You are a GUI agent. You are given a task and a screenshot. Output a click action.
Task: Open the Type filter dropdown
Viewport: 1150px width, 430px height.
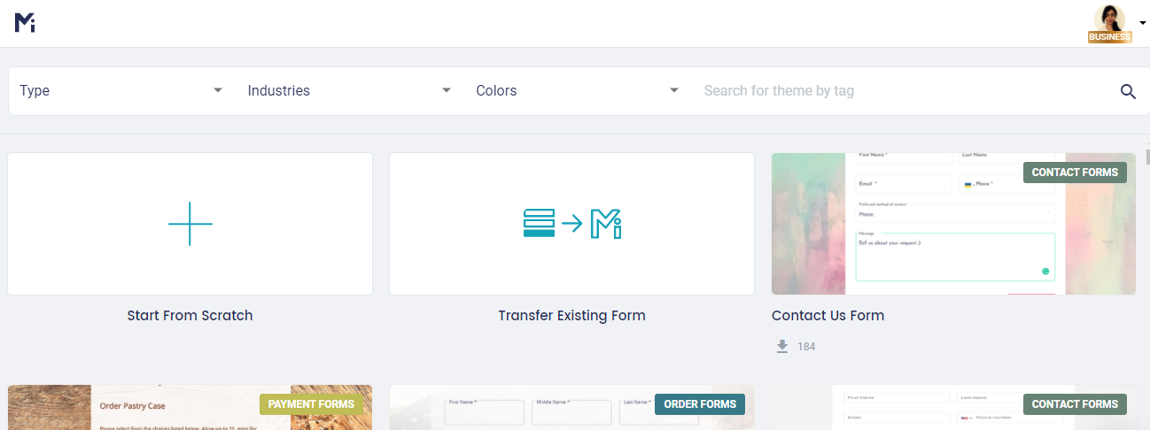pos(121,90)
